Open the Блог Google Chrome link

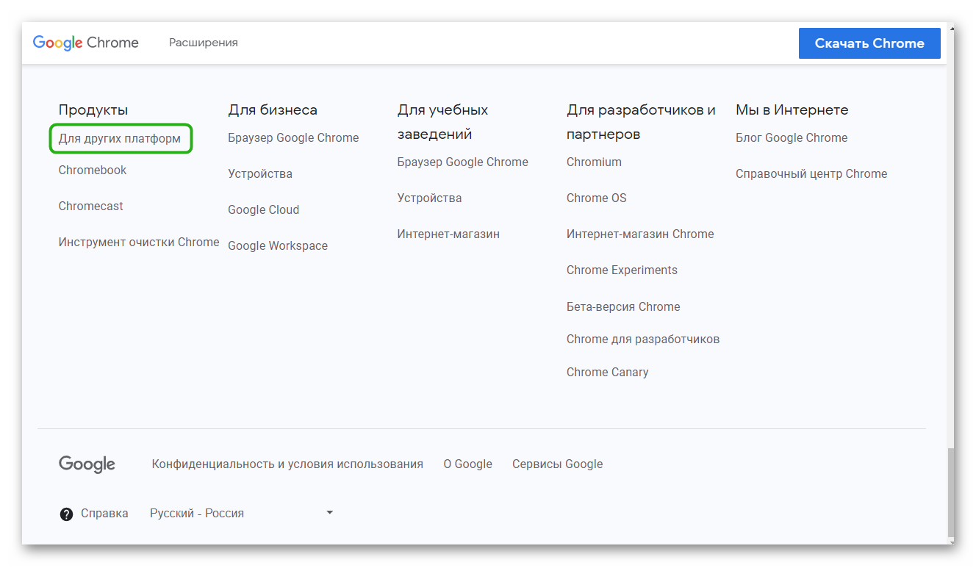coord(792,137)
